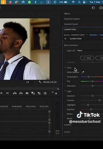Open macOS Control Center icon
Screen dimensions: 103x149
click(x=84, y=2)
